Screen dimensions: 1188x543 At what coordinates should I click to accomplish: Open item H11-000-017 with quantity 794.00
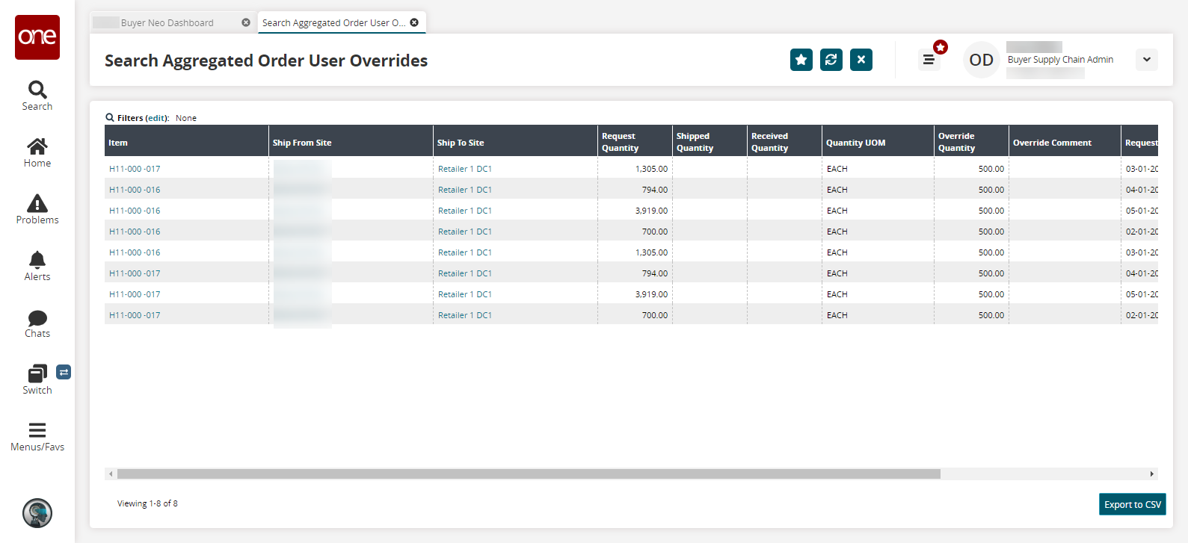[x=135, y=273]
